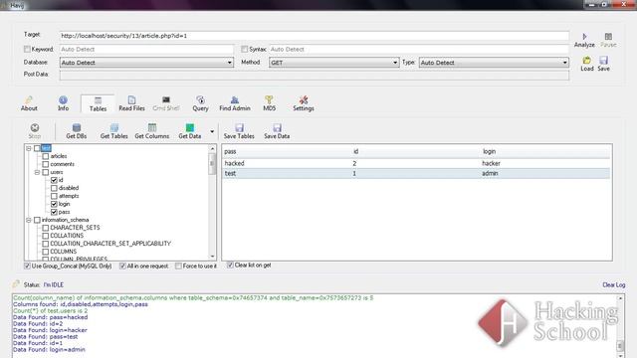Click the Keyword Auto Detect field
The image size is (637, 358).
[146, 49]
